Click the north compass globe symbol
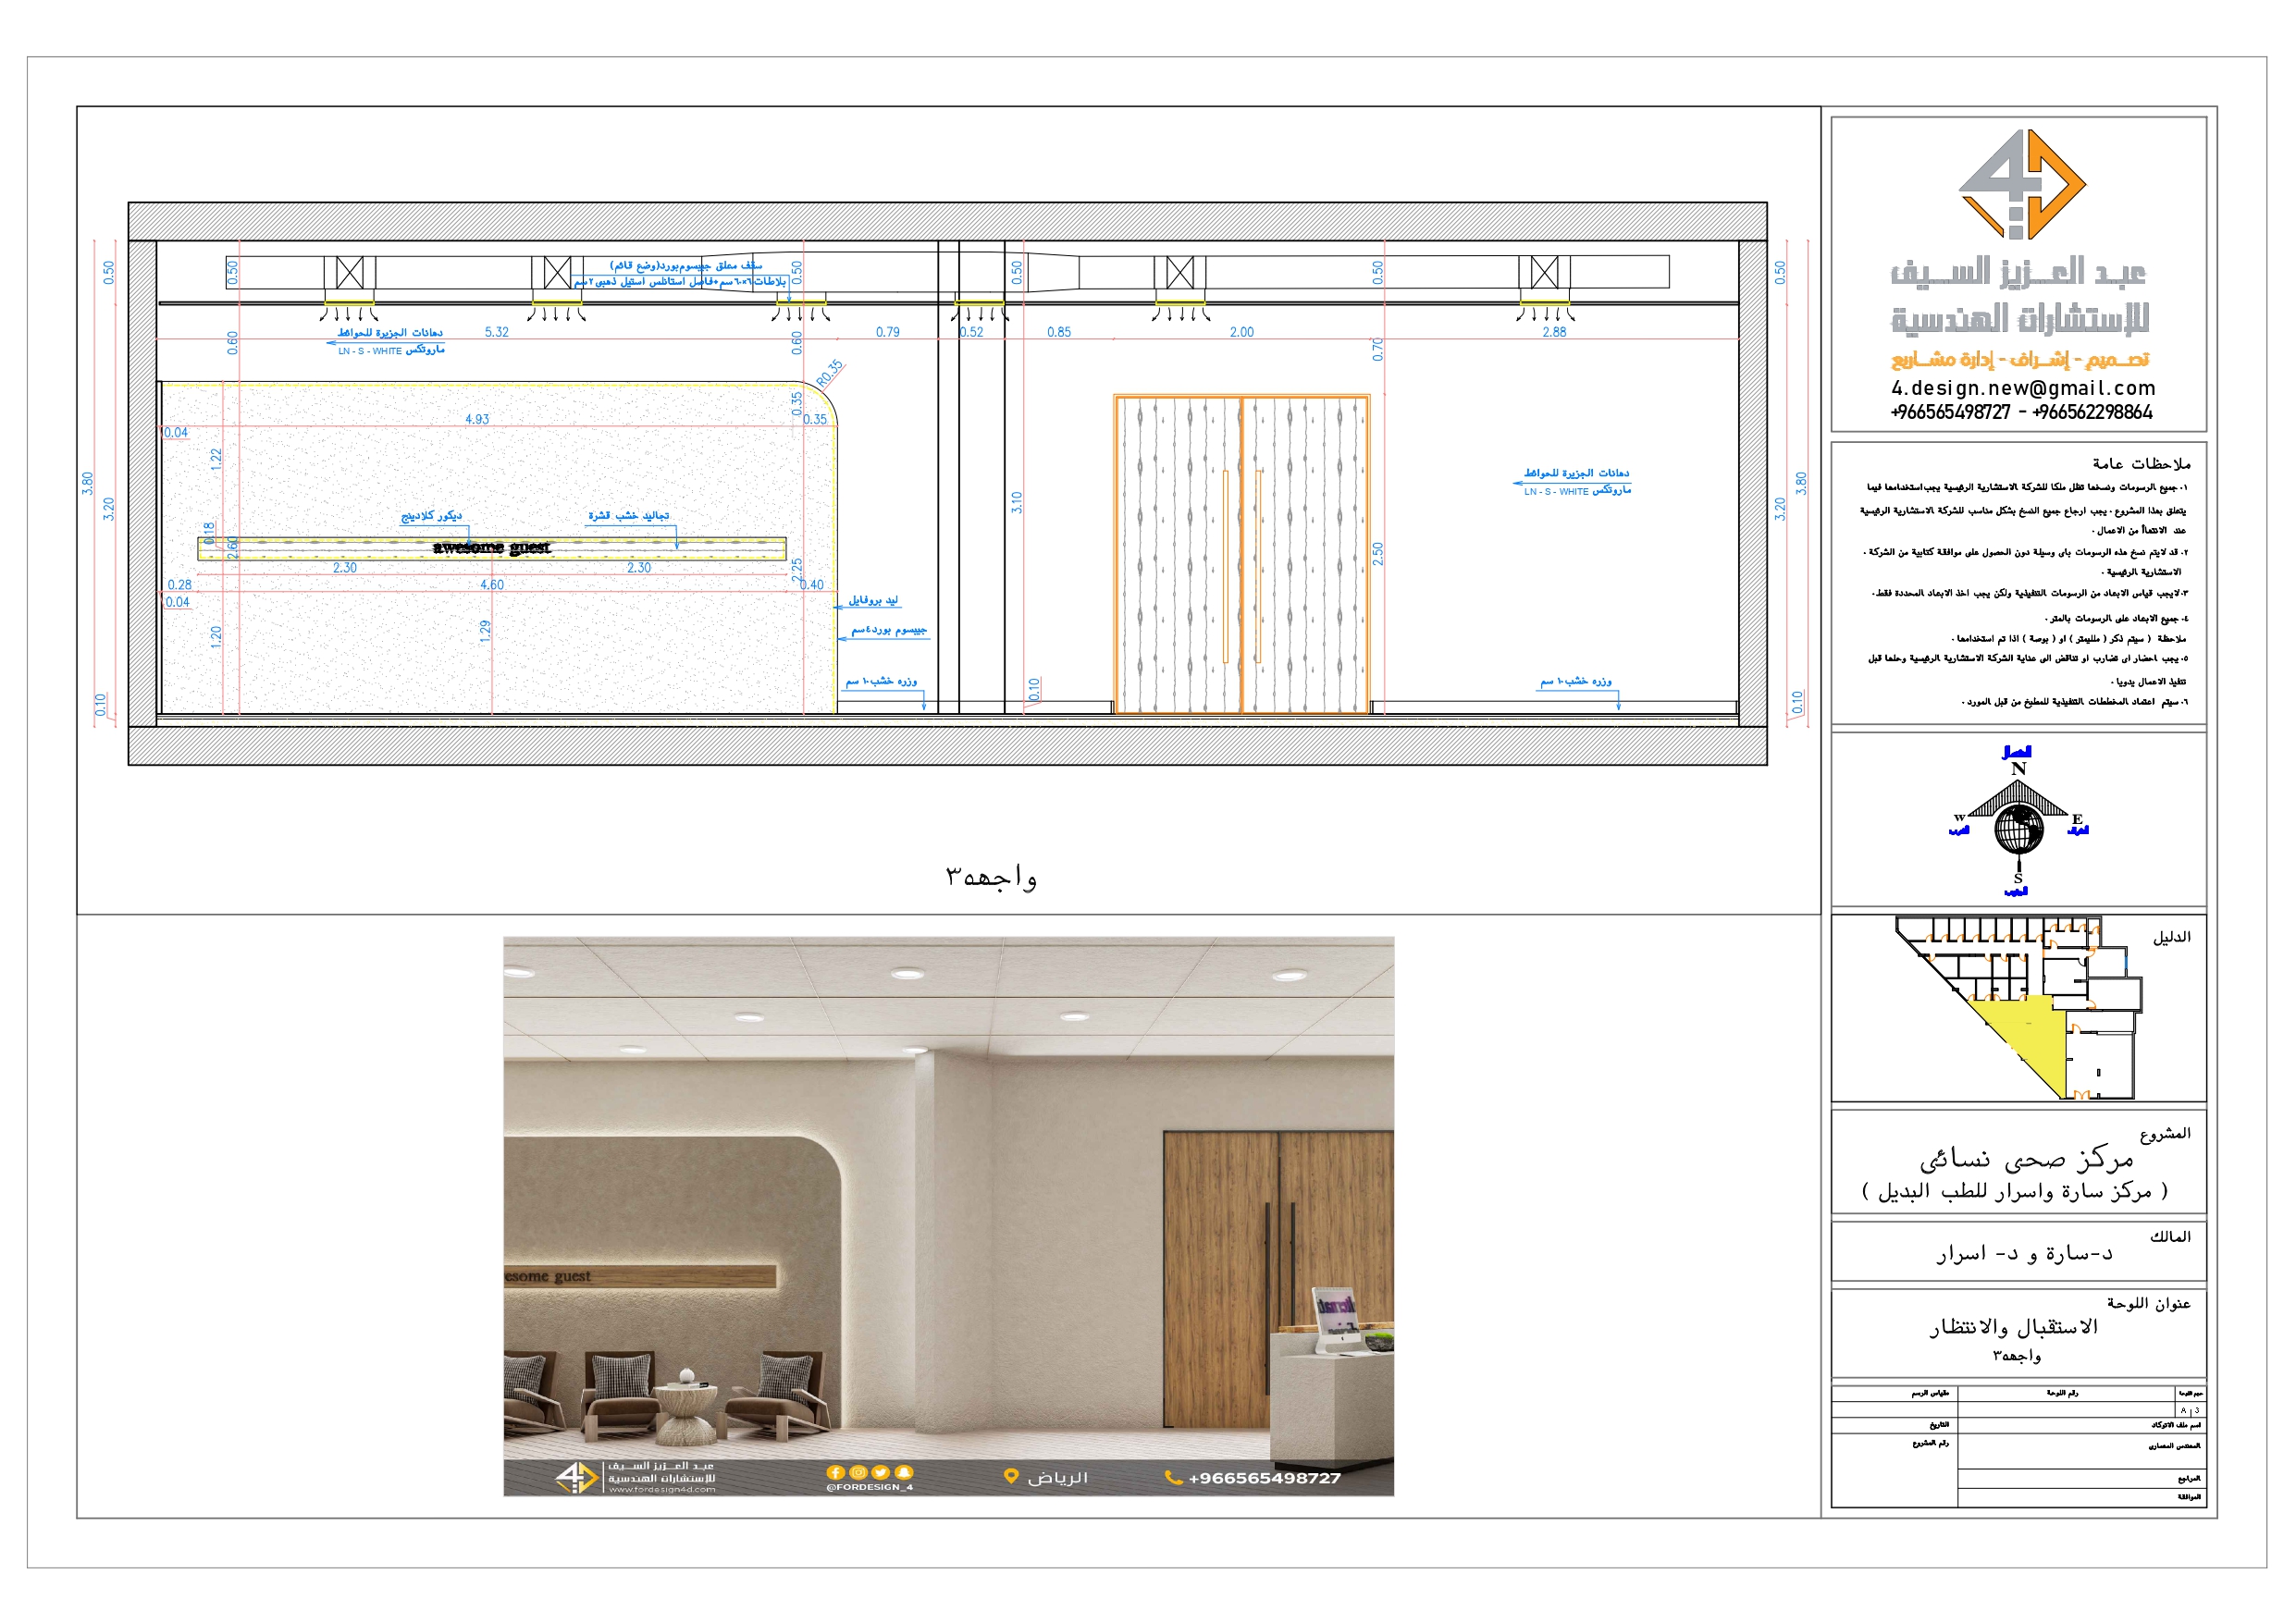The width and height of the screenshot is (2296, 1623). pos(2018,828)
